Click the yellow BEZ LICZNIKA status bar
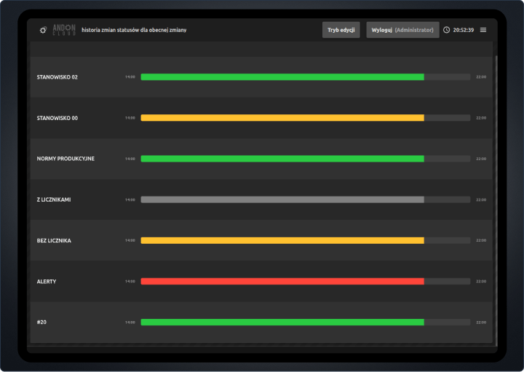This screenshot has width=524, height=372. click(x=282, y=240)
